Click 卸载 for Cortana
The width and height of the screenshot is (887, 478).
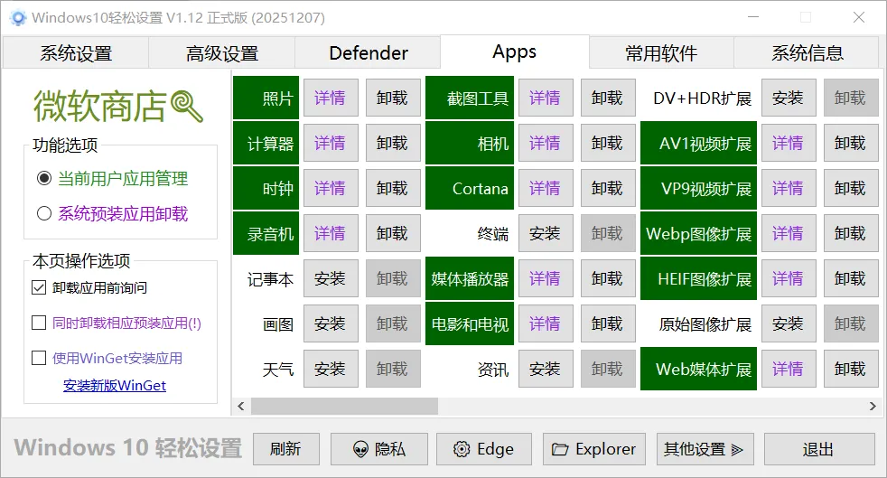608,188
